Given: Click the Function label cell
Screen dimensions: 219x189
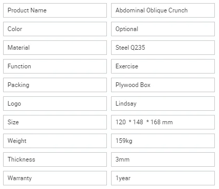Looking at the screenshot, I should click(x=55, y=66).
